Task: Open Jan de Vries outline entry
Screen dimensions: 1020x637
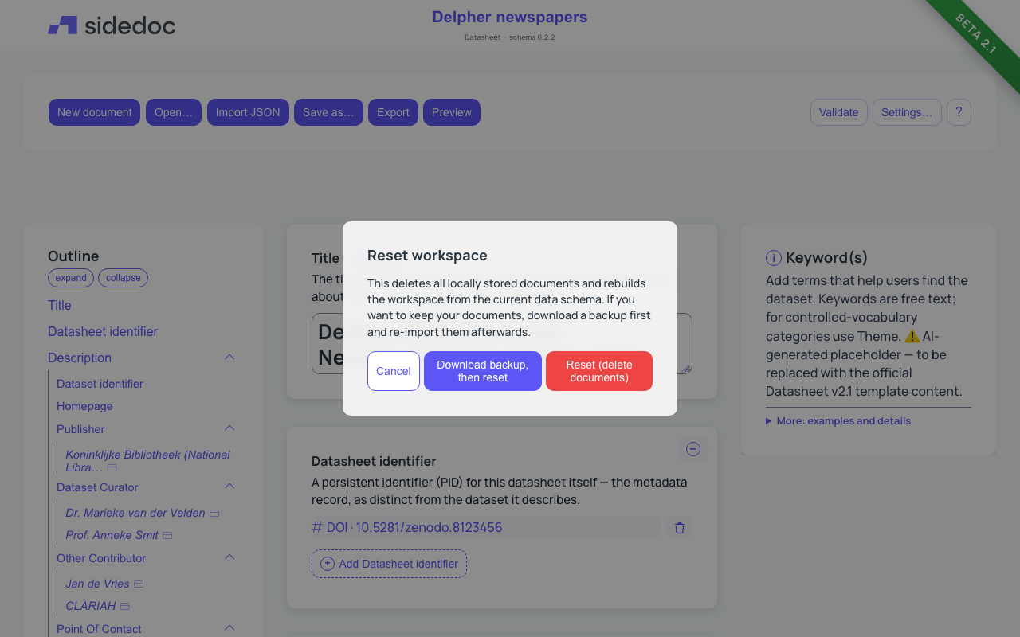Action: [x=97, y=584]
